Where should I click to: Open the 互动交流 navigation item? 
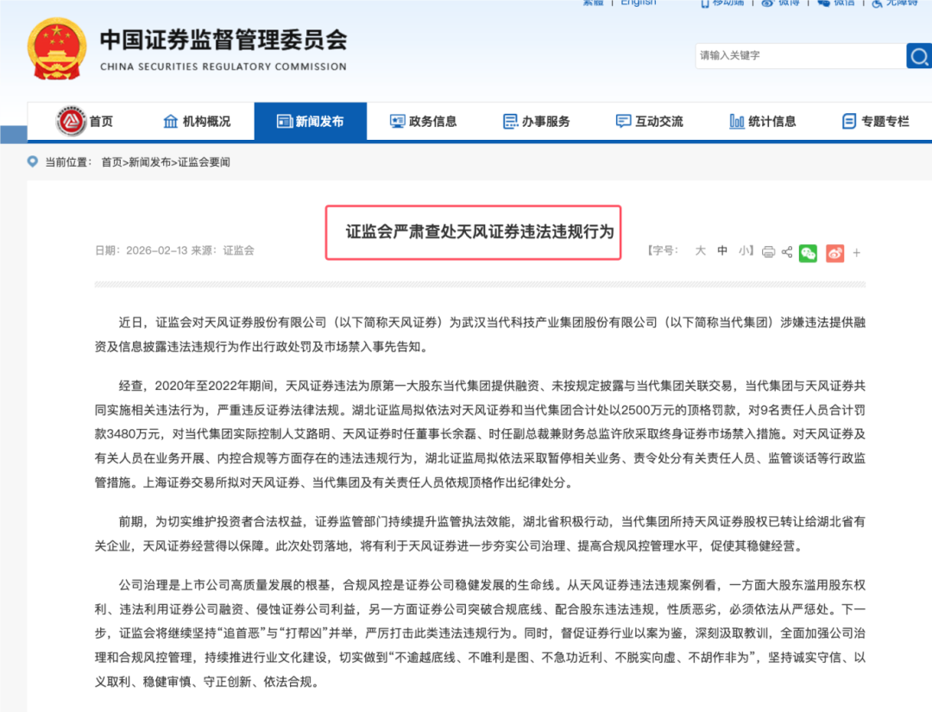click(649, 121)
